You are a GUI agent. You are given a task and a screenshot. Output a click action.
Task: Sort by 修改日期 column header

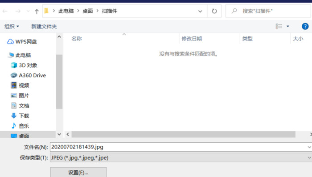[x=192, y=39]
